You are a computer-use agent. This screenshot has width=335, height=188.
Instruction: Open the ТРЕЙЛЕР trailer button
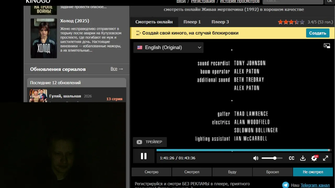coord(150,142)
